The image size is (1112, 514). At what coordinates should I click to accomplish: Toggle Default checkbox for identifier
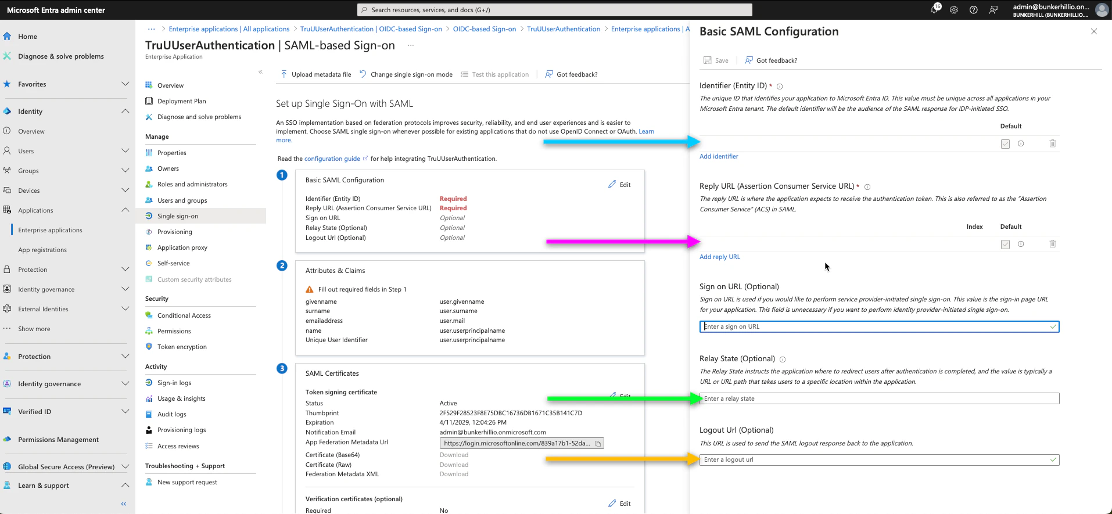(x=1006, y=144)
